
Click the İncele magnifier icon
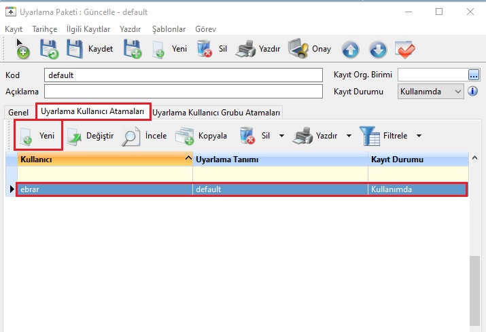click(131, 136)
